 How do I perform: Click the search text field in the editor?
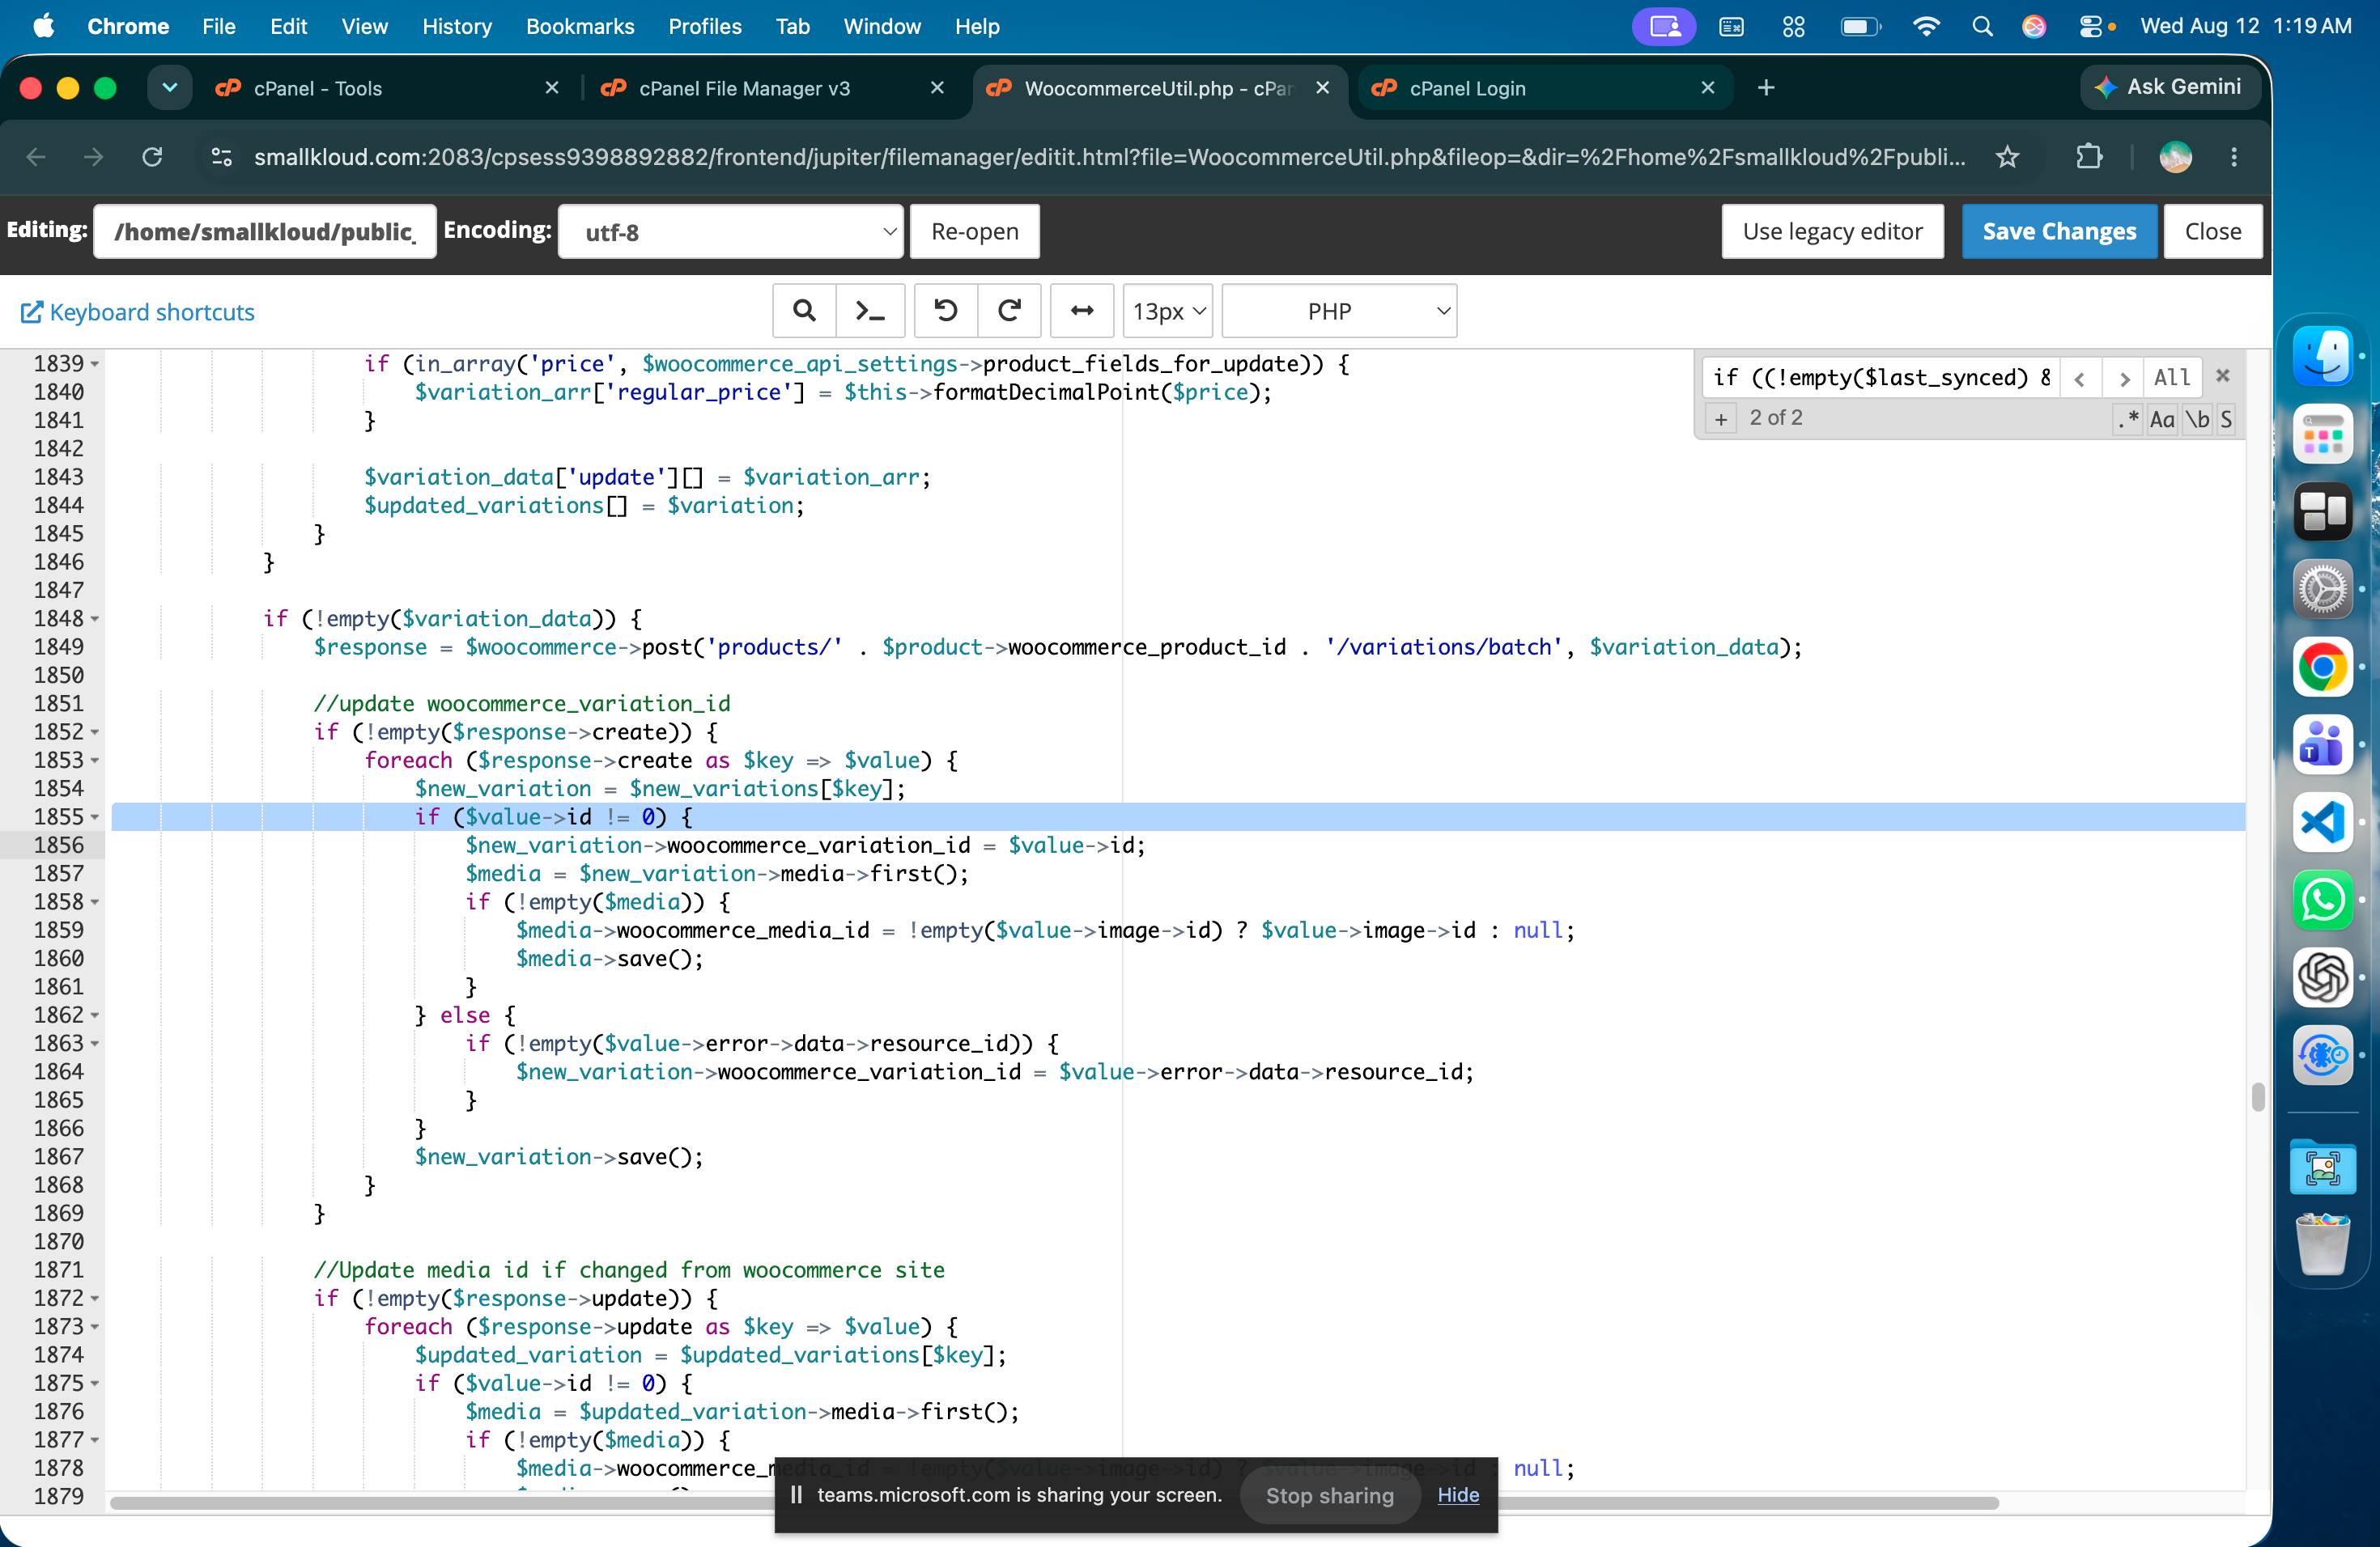[x=1880, y=378]
